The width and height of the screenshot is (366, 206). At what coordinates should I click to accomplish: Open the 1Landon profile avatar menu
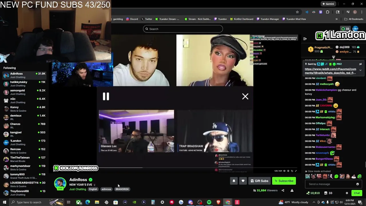point(355,29)
